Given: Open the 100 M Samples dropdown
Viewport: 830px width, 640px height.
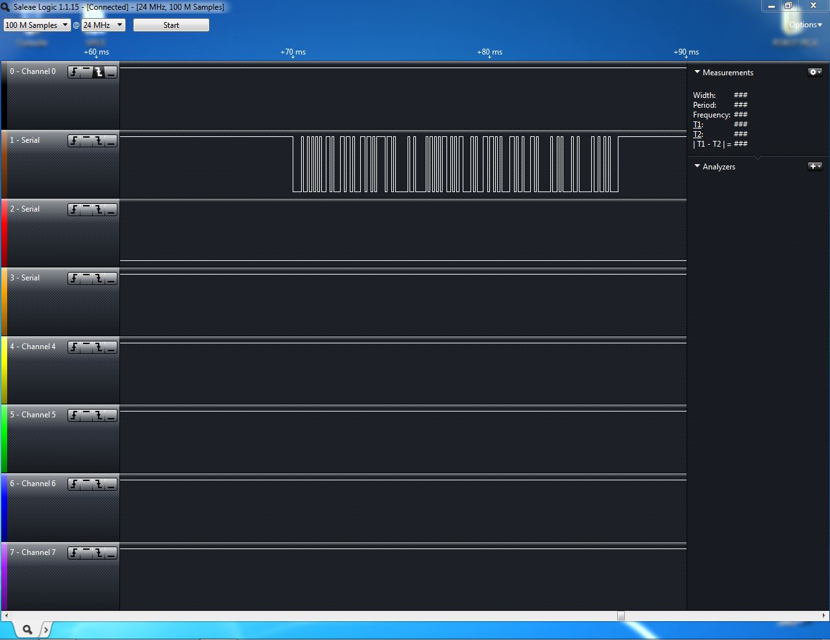Looking at the screenshot, I should (36, 25).
